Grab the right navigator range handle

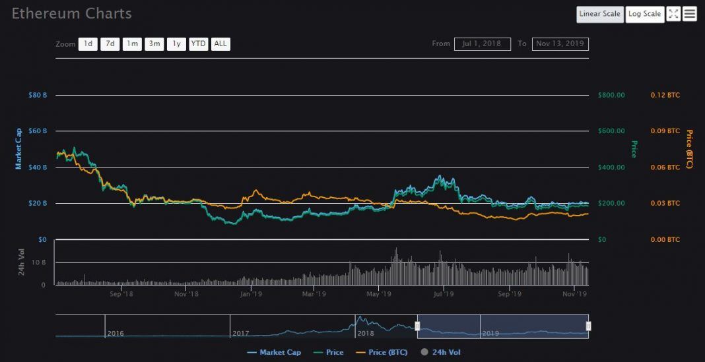(x=589, y=326)
